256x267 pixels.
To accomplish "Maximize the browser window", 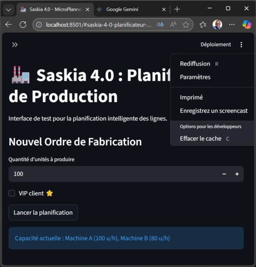I will click(x=228, y=8).
